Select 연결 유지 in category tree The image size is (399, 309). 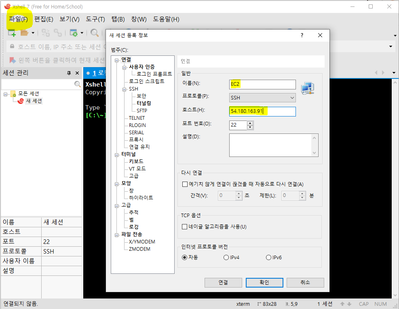[139, 147]
